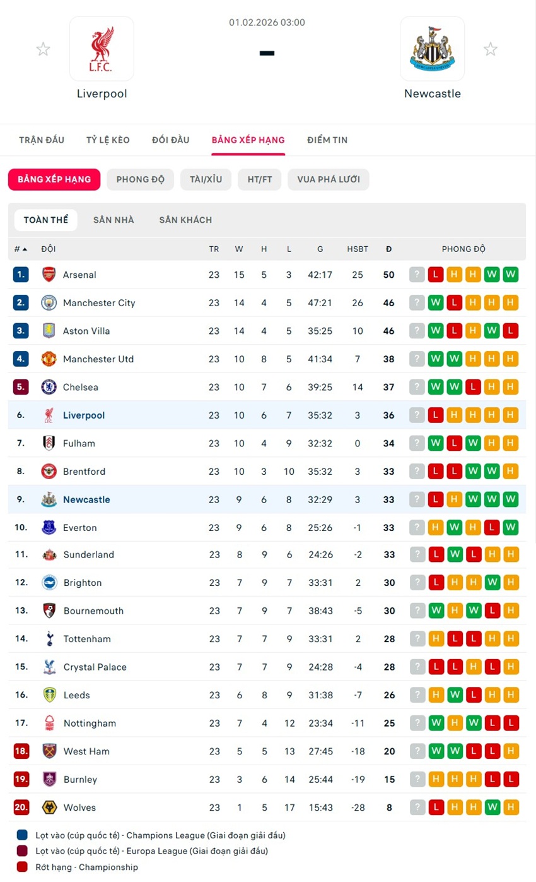Switch to the TỶ LỆ KÈO tab
Image resolution: width=536 pixels, height=882 pixels.
108,140
